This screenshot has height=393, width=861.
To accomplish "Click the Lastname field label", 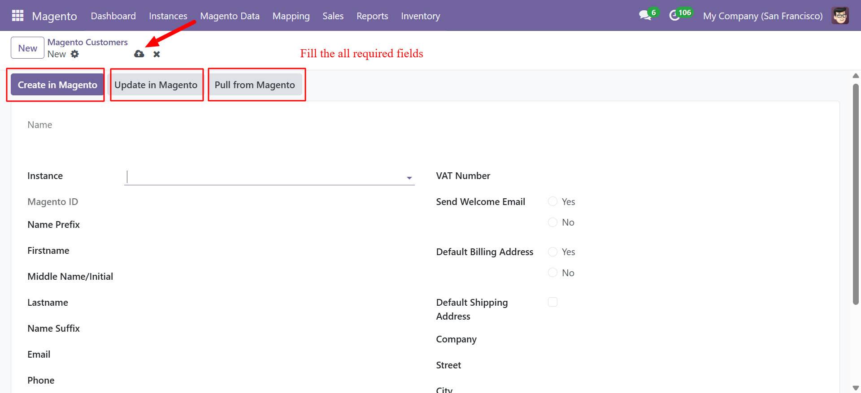I will tap(48, 303).
